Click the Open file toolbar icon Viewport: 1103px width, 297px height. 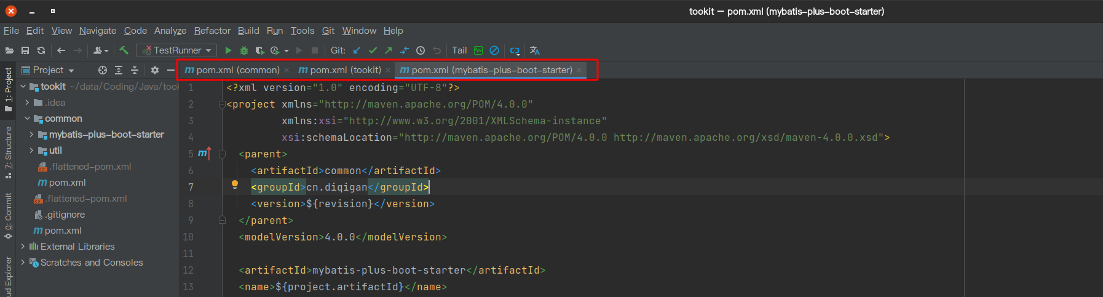[x=9, y=50]
